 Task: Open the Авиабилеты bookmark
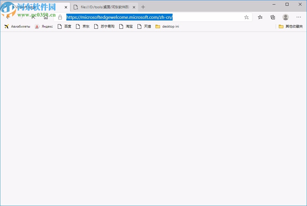click(x=17, y=26)
